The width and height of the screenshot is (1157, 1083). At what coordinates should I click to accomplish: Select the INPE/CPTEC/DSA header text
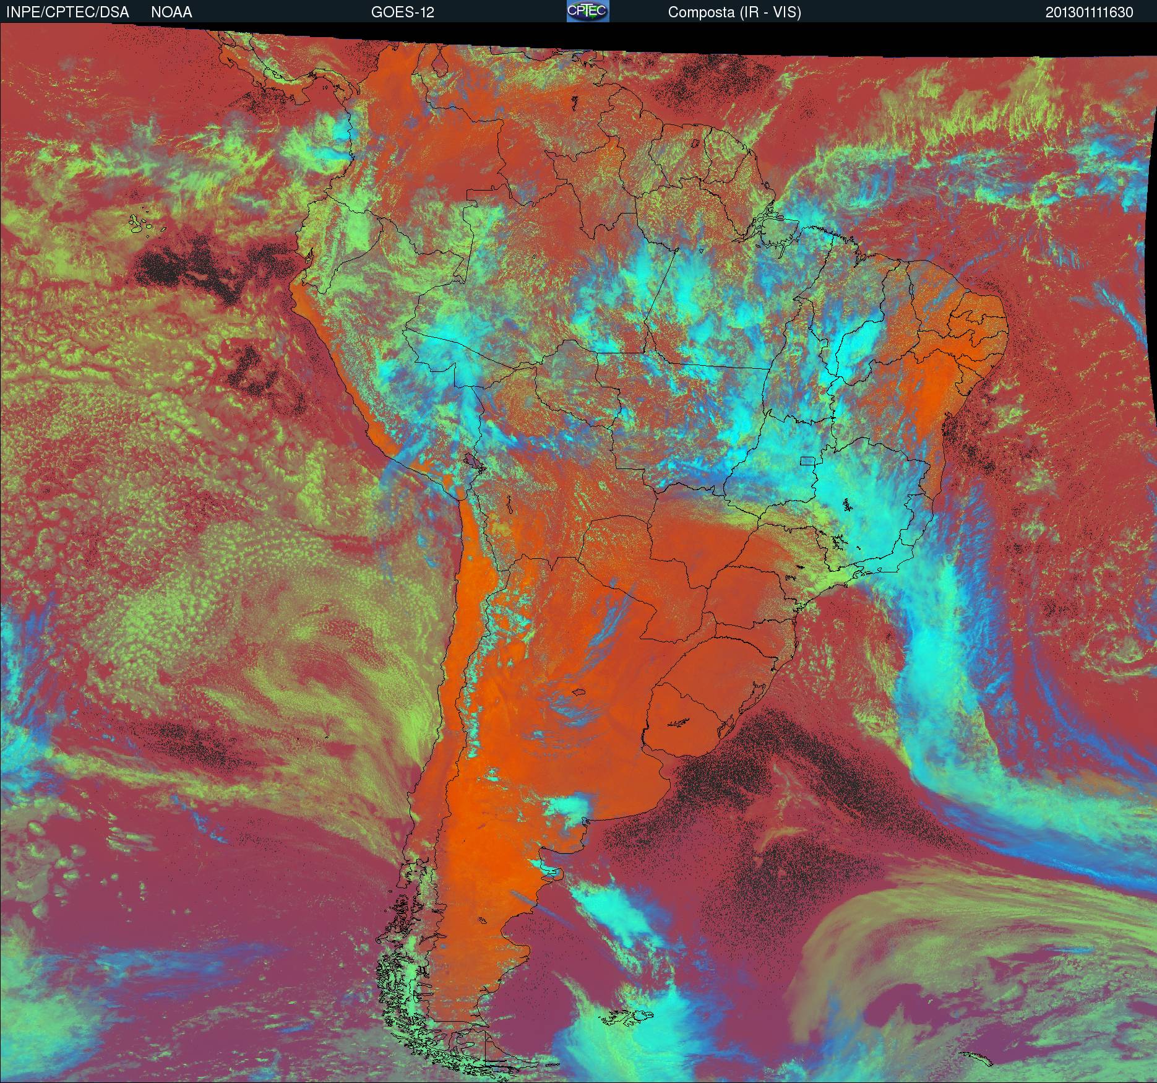click(67, 12)
